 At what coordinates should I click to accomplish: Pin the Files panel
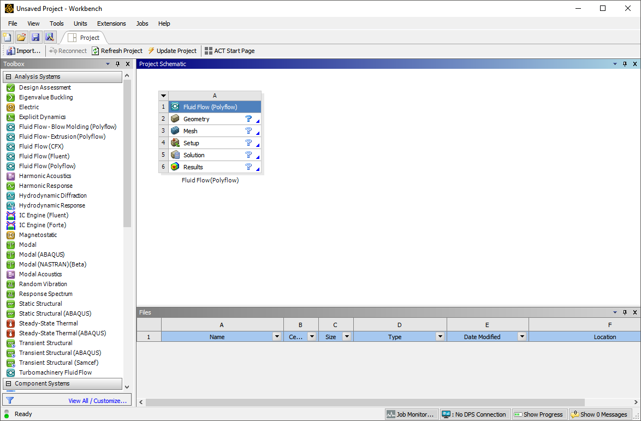pos(625,312)
